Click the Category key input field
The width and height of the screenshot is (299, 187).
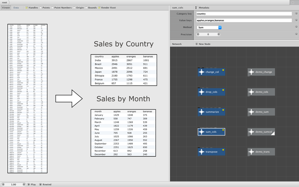[244, 14]
